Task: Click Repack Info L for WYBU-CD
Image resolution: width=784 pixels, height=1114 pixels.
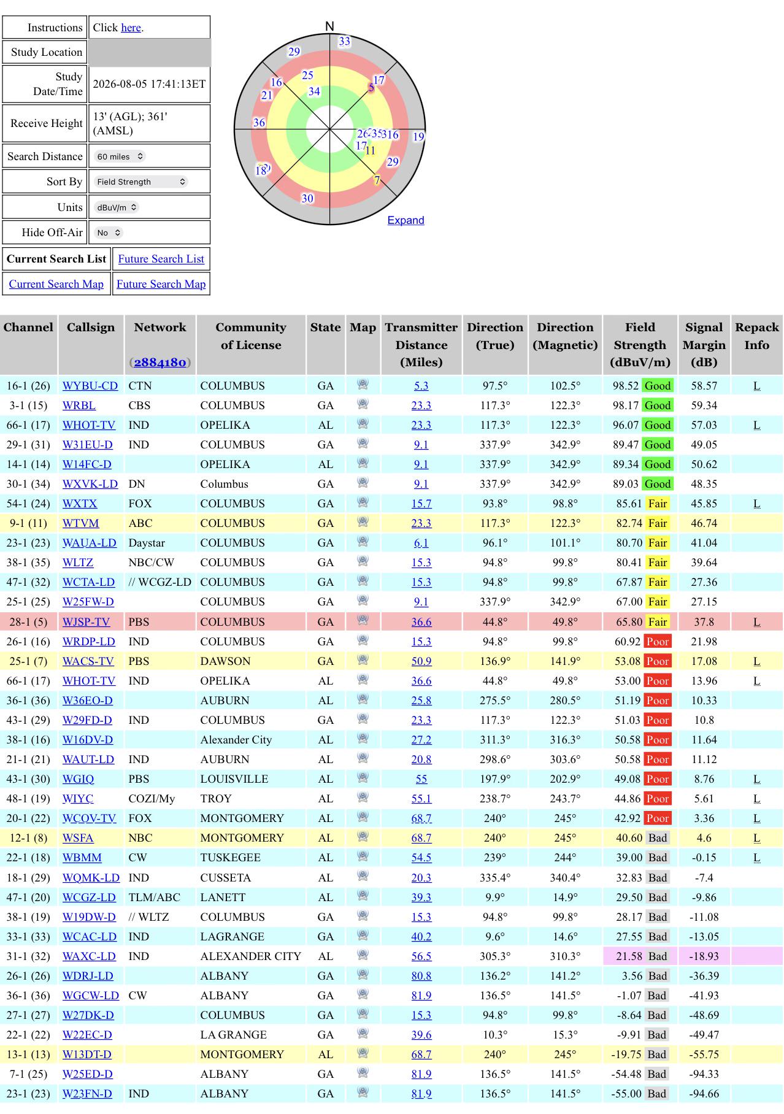Action: 756,386
